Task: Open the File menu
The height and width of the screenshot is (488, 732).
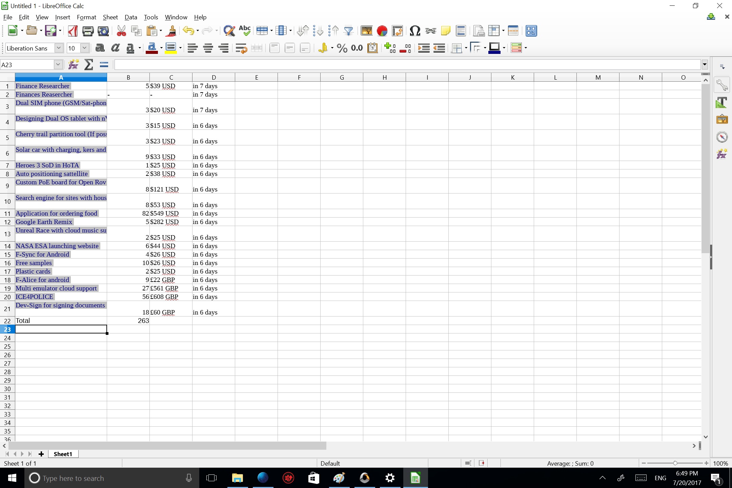Action: [8, 17]
